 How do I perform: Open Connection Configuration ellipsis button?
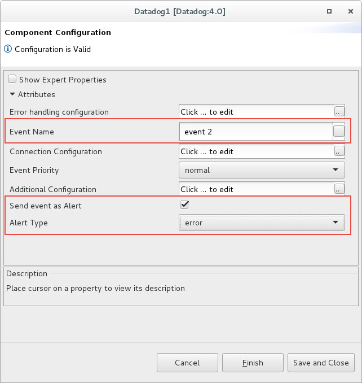339,151
